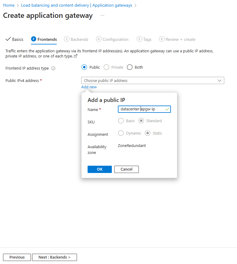Open the Review + create tab
Screen dimensions: 237x264
[x=177, y=39]
